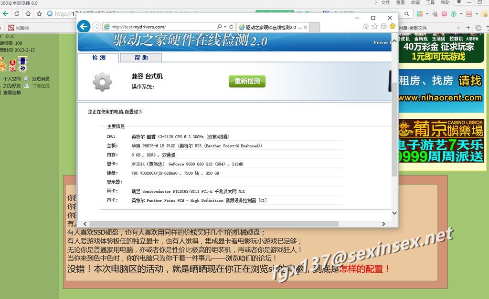The image size is (489, 299).
Task: Open IE home icon
Action: coord(366,27)
